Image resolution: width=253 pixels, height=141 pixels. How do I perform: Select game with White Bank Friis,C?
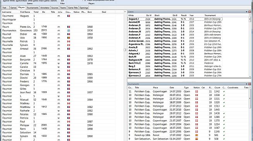tap(175, 63)
